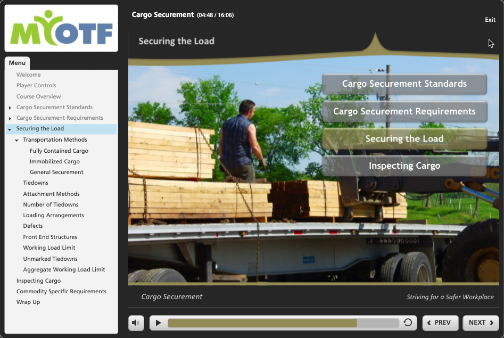The image size is (504, 338).
Task: Open the Menu tab
Action: 17,63
